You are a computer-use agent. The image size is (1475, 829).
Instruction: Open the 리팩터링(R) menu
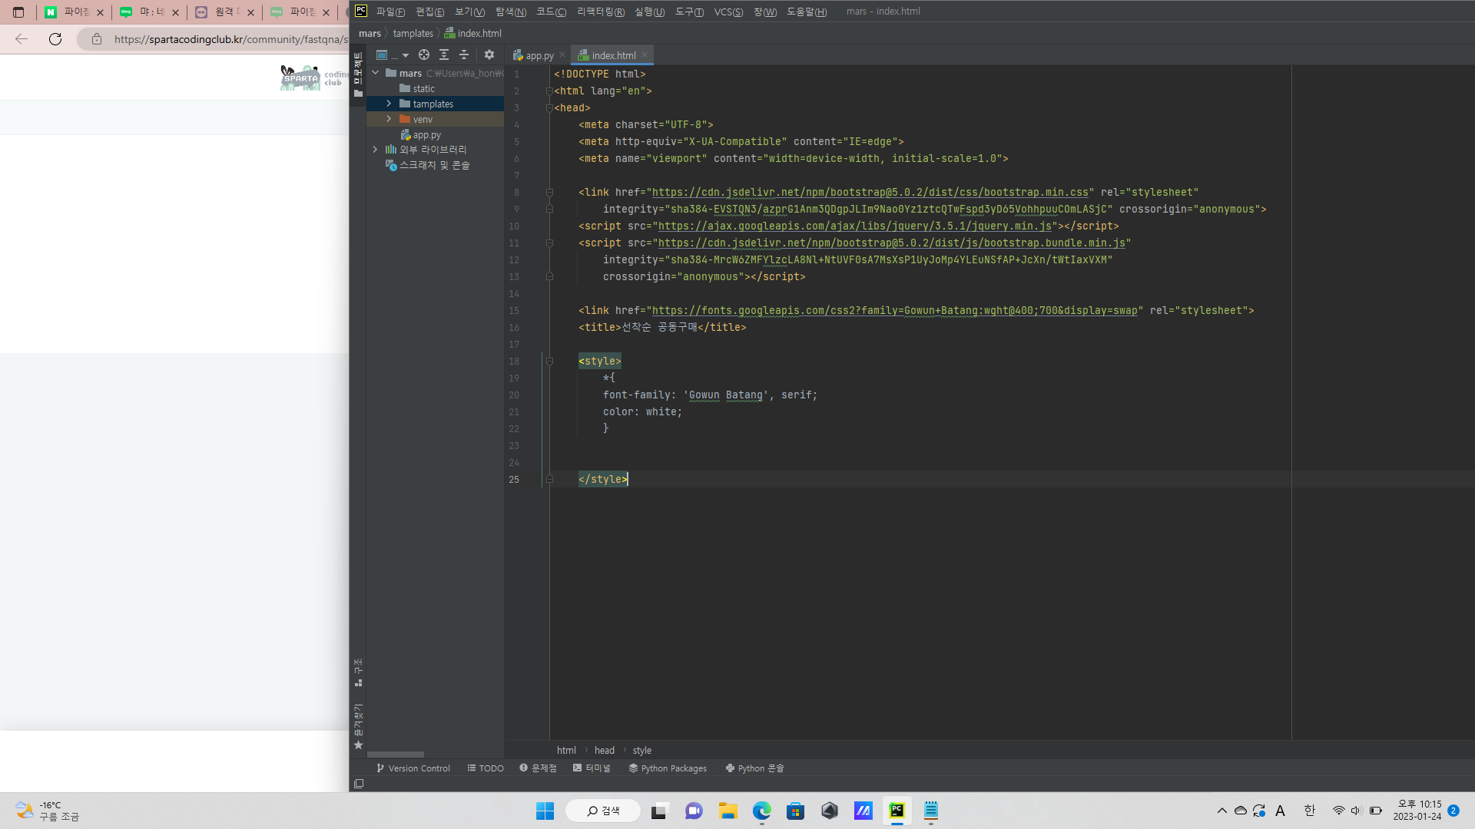[x=601, y=12]
